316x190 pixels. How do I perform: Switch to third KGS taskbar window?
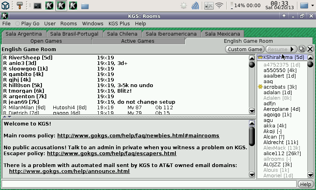point(73,6)
